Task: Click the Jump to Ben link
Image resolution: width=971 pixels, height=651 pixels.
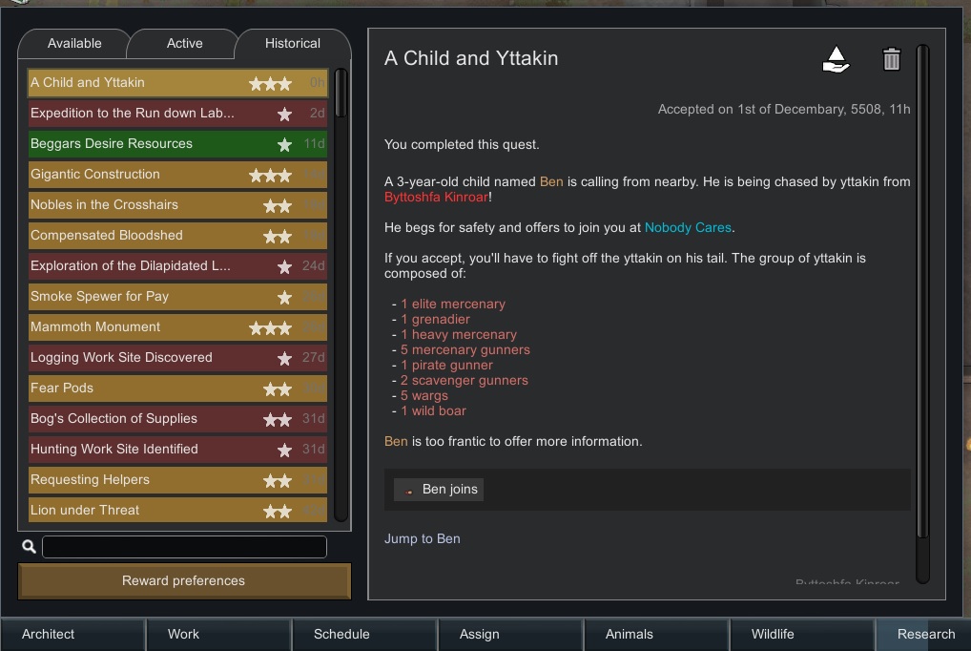Action: coord(422,538)
